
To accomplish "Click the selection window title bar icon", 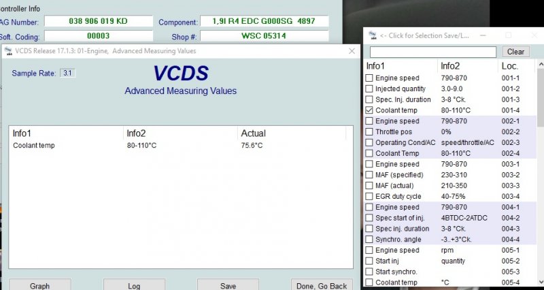I will pyautogui.click(x=372, y=35).
